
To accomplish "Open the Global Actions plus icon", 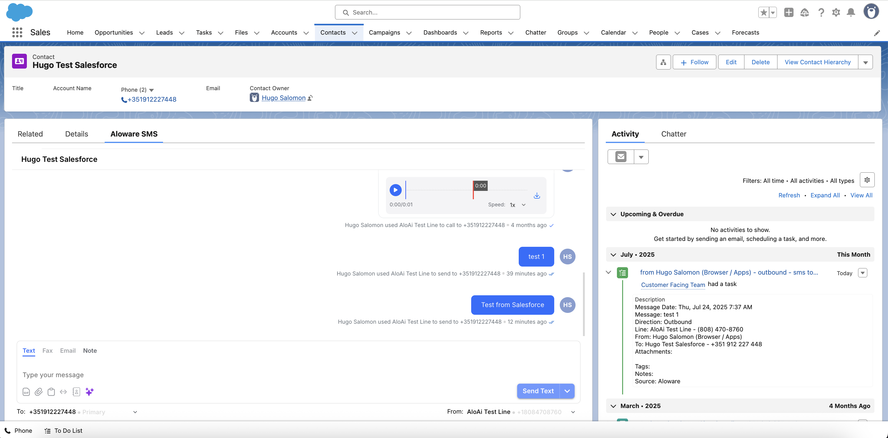I will (789, 12).
